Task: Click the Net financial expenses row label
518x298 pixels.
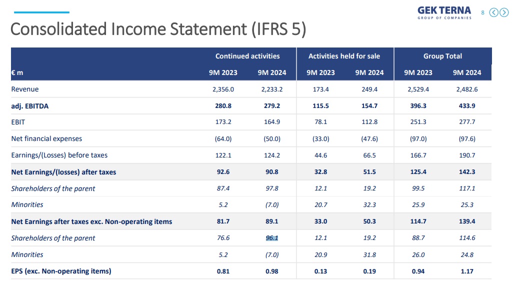Action: (x=46, y=138)
